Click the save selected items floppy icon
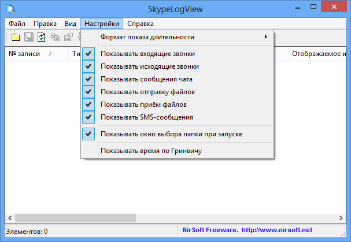This screenshot has height=242, width=351. pos(29,37)
